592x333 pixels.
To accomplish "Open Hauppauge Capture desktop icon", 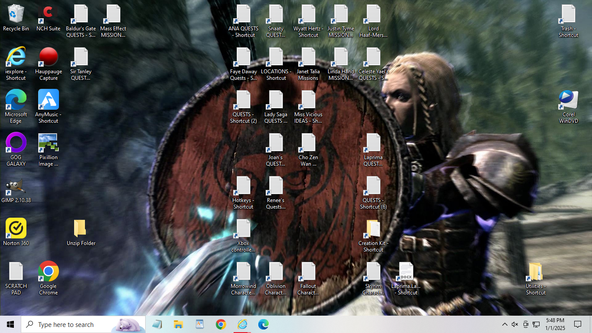I will pyautogui.click(x=49, y=63).
